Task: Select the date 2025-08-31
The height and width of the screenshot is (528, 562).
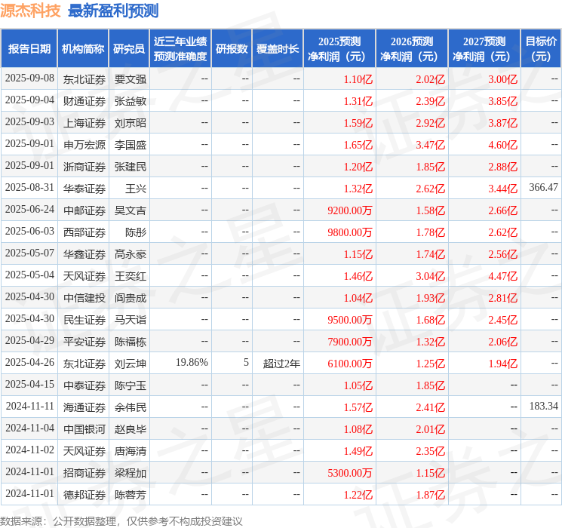Action: pos(29,188)
